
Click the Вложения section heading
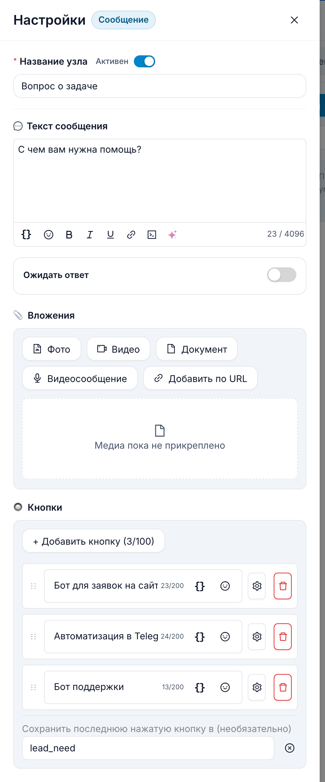click(51, 315)
